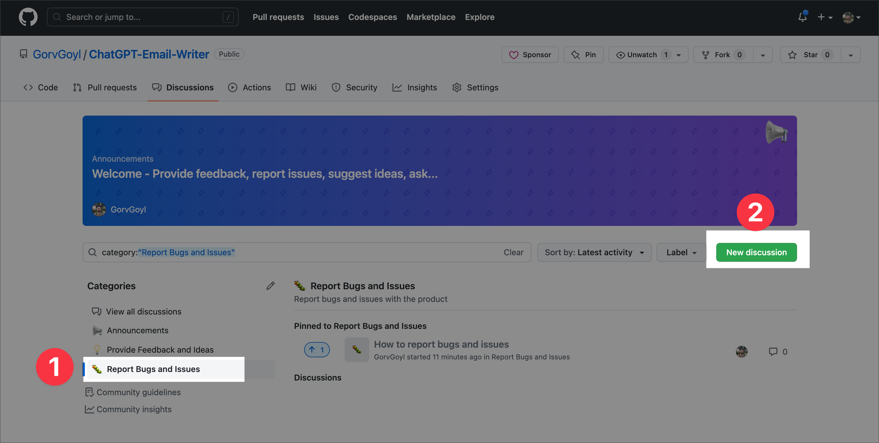Screen dimensions: 879x443
Task: Pin the repository with the Pin button
Action: pos(583,55)
